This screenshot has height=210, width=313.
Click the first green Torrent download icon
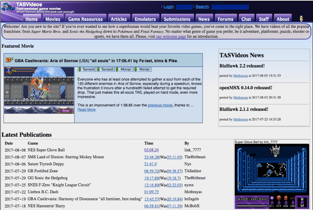click(x=80, y=69)
